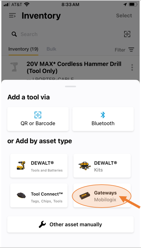Tap Select in the header
The image size is (141, 248).
click(124, 15)
